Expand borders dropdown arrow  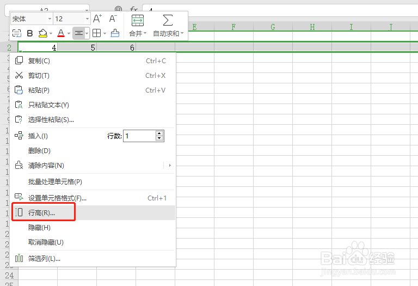click(x=104, y=34)
